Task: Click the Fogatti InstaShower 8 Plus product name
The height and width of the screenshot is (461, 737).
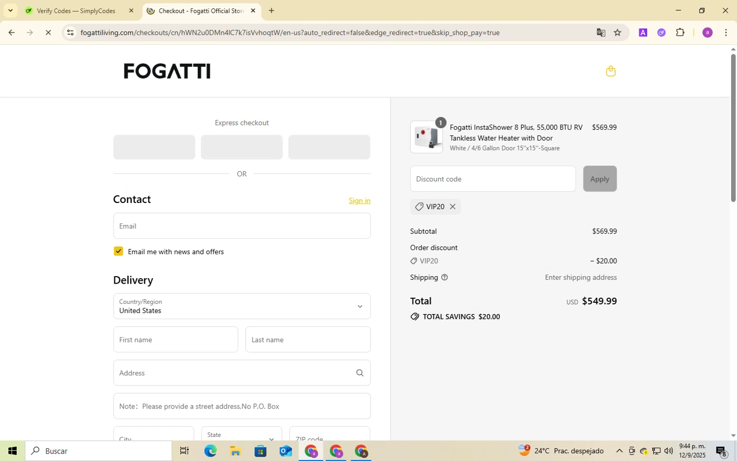Action: [x=516, y=133]
